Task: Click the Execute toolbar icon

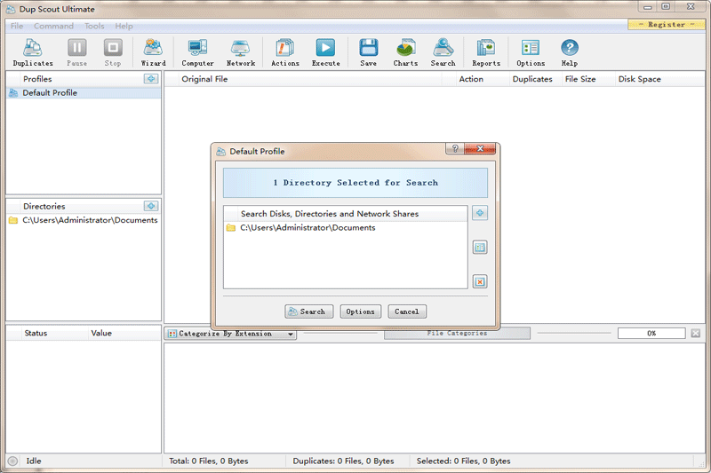Action: 325,52
